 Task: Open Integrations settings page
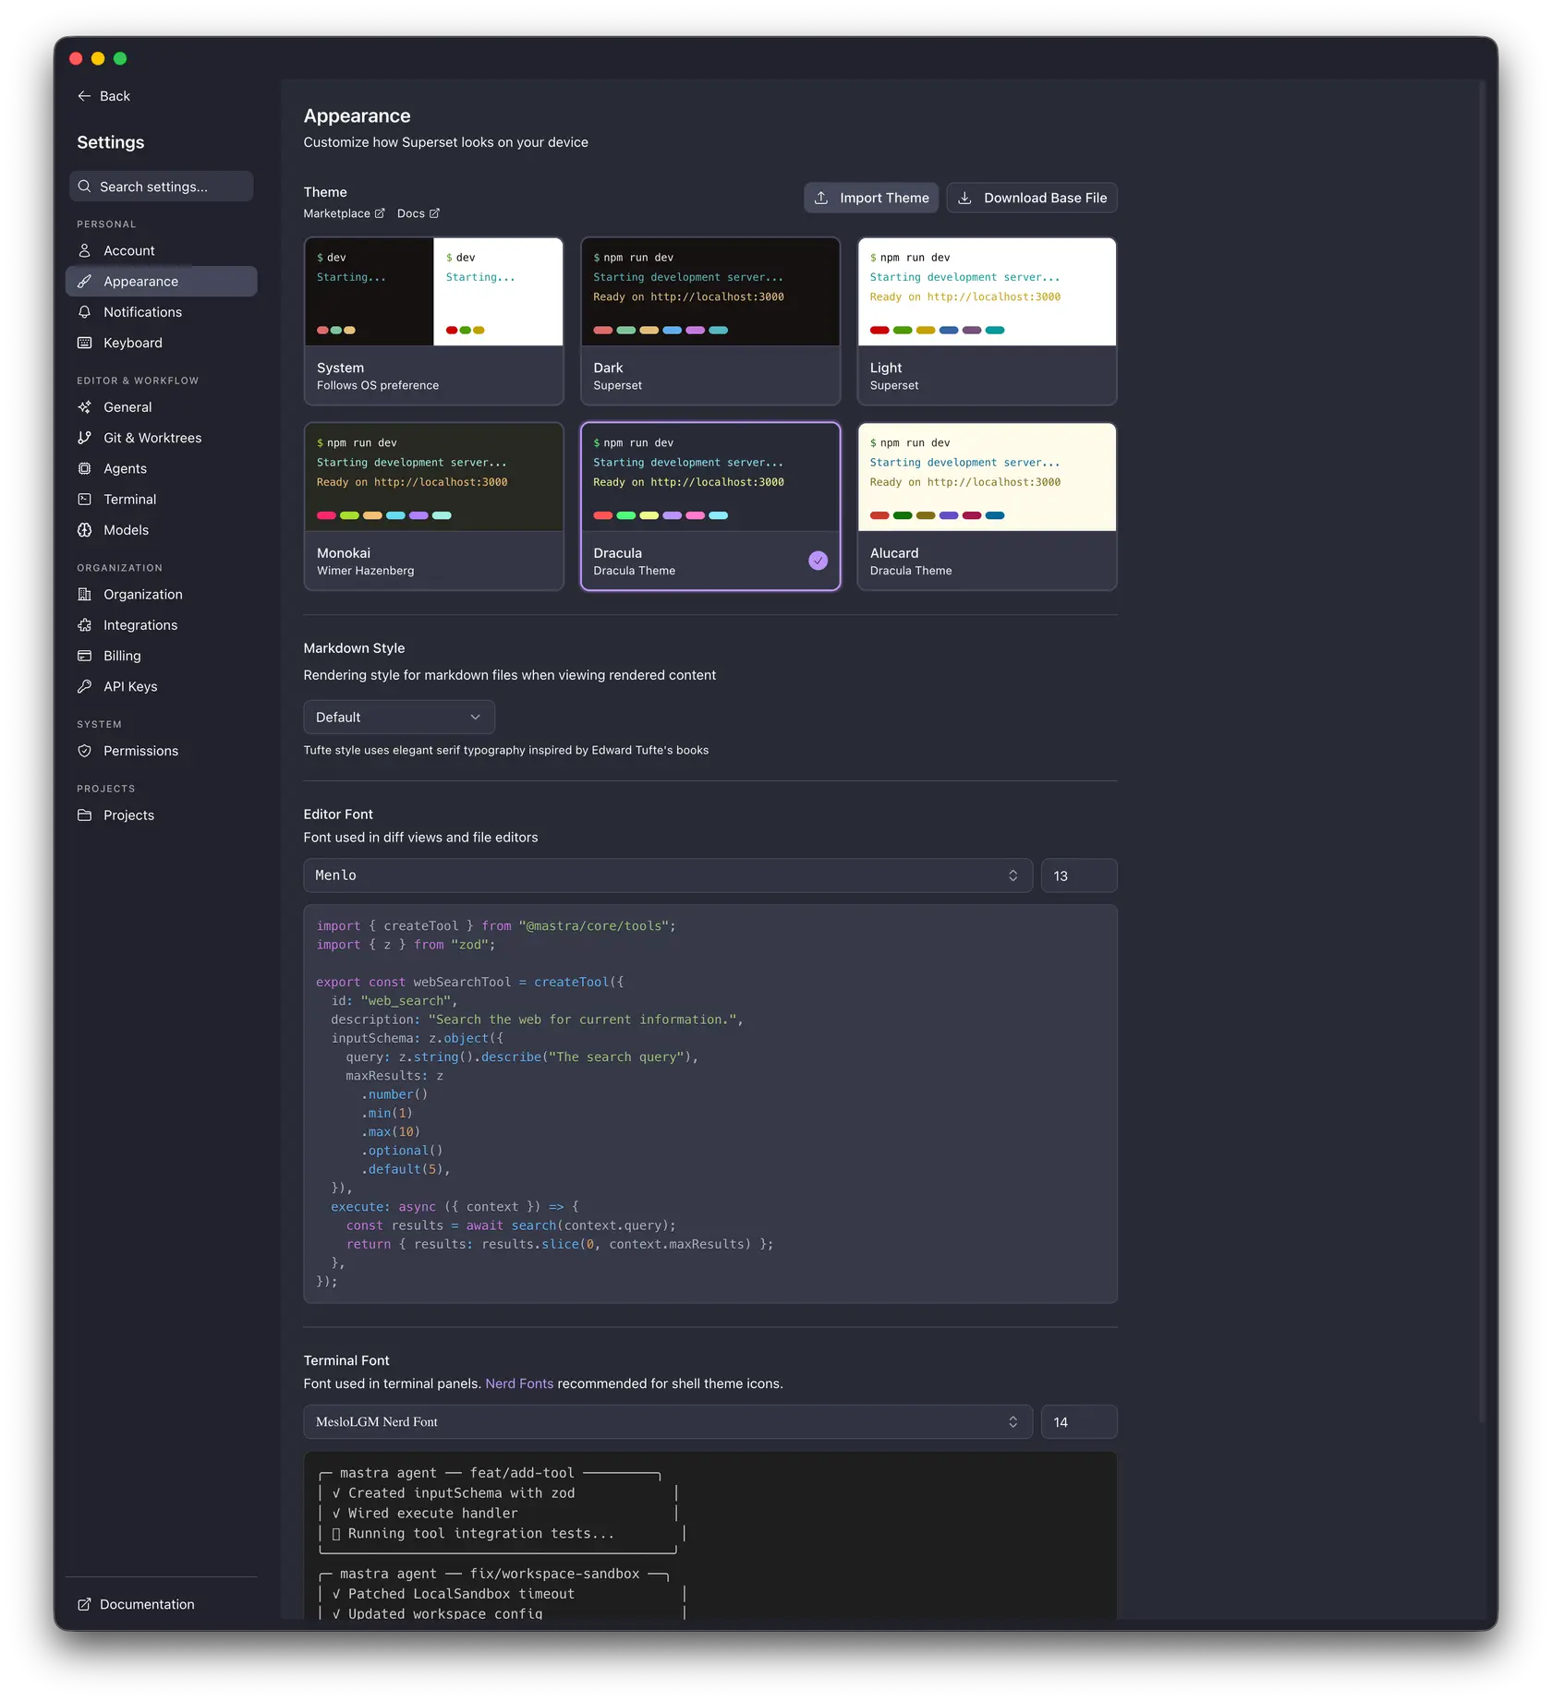162,625
